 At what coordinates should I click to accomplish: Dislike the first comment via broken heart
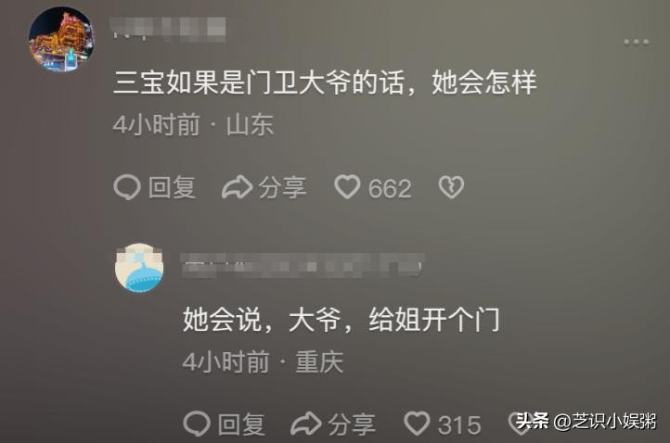tap(451, 187)
